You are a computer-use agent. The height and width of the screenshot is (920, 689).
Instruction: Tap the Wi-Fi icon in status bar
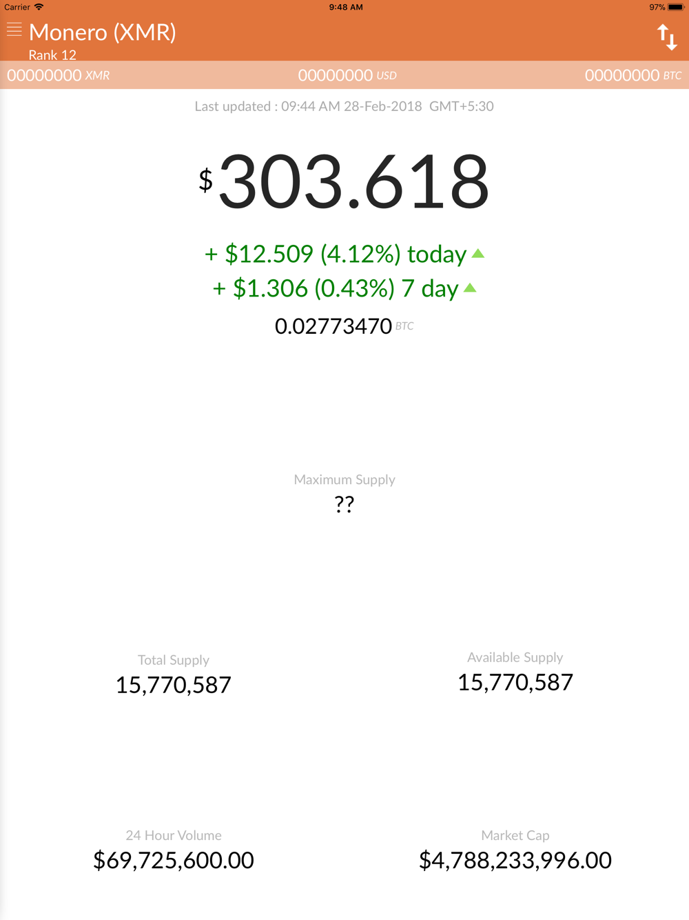coord(39,7)
